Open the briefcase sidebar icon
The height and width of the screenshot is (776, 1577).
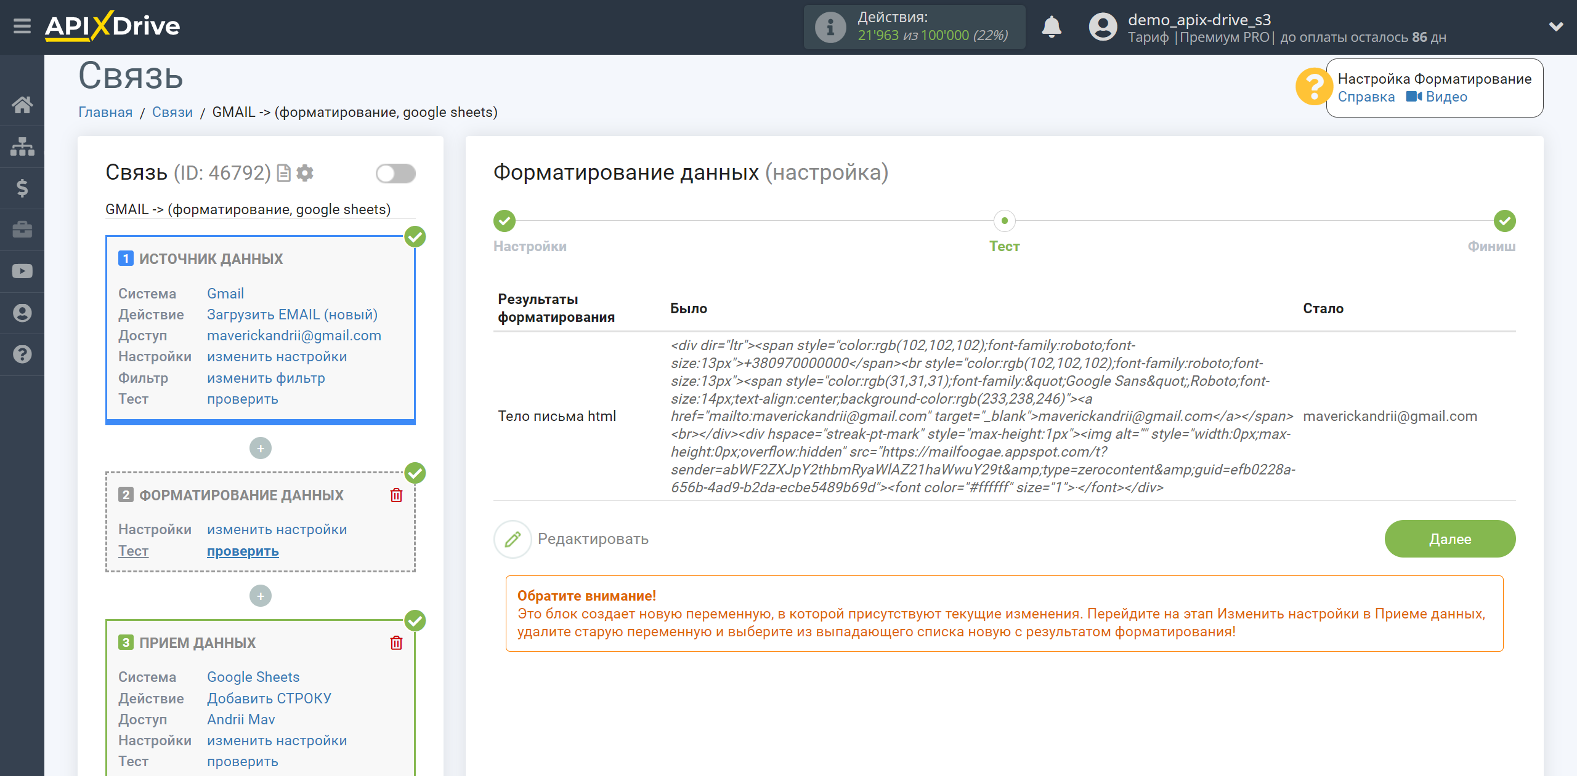[22, 230]
